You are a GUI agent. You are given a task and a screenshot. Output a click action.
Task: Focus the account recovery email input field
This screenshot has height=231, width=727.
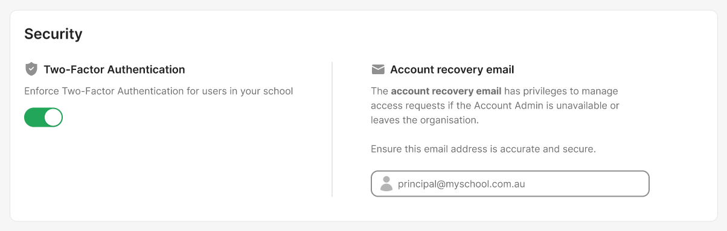click(510, 184)
